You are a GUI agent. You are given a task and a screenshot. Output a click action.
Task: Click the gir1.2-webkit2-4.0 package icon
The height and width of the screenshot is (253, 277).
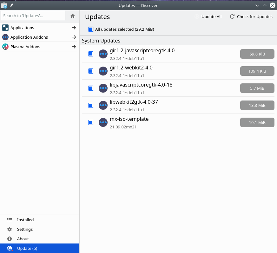103,71
